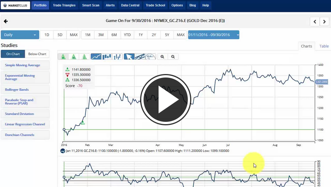This screenshot has height=187, width=331.
Task: Open the Trade Triangles menu
Action: click(x=64, y=5)
